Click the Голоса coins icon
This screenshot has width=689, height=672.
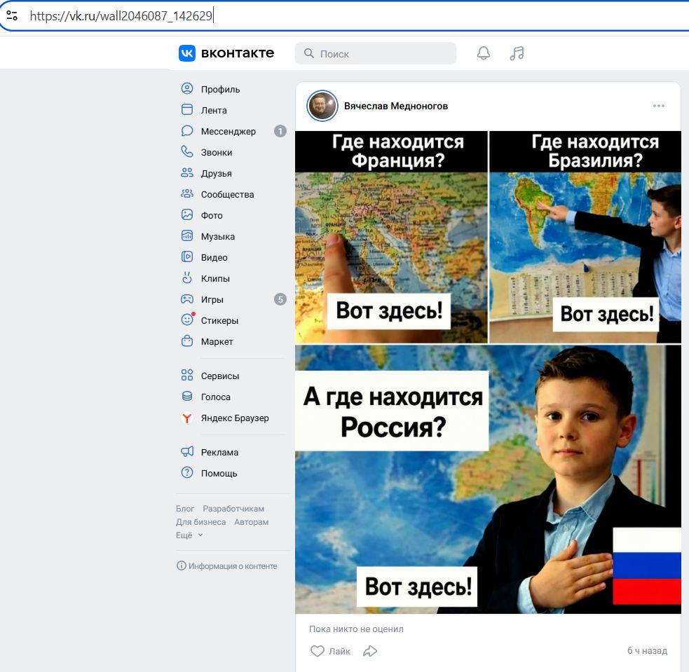click(x=187, y=397)
